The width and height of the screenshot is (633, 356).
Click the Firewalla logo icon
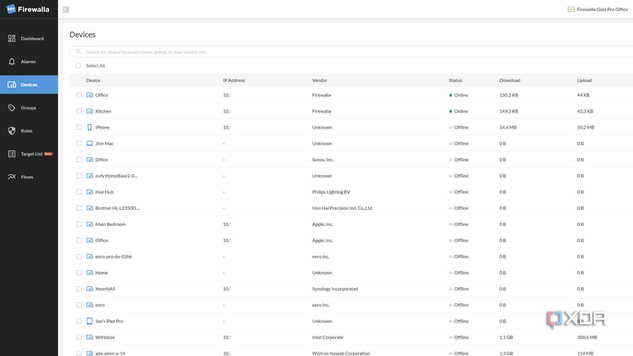[x=11, y=9]
